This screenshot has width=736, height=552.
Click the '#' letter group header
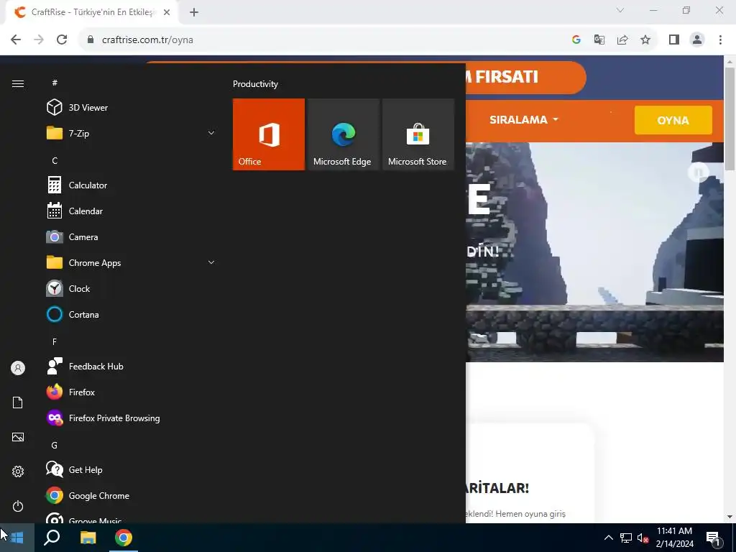pyautogui.click(x=55, y=83)
